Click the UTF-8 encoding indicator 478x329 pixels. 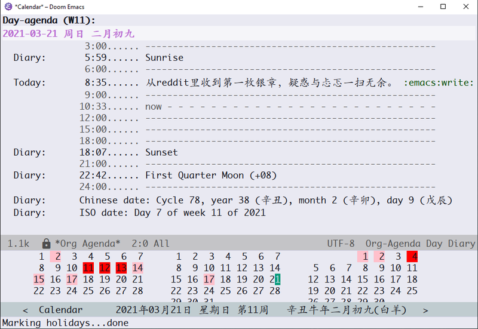point(341,244)
